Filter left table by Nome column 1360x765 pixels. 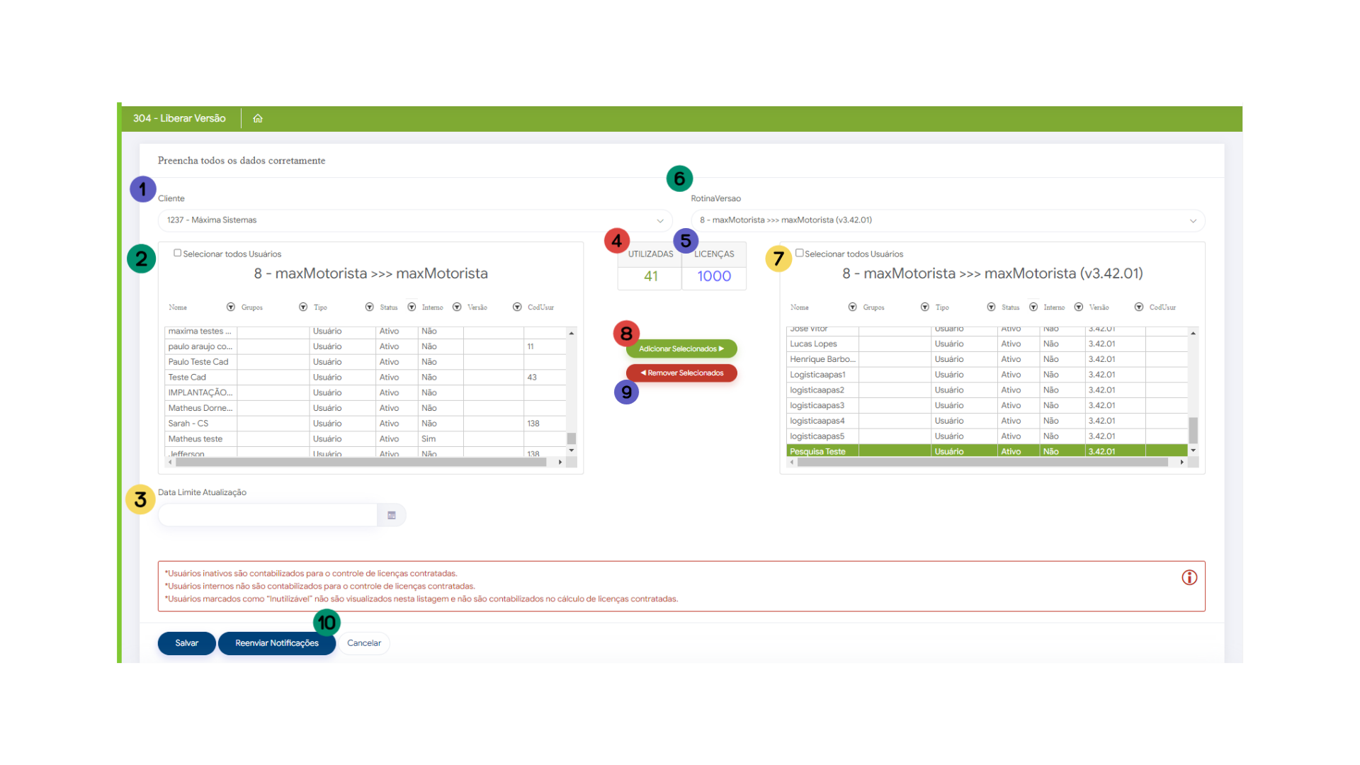point(230,307)
